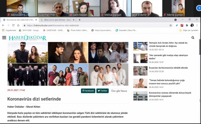Screen dimensions: 201x124
Task: Click the address bar URL field
Action: point(95,25)
